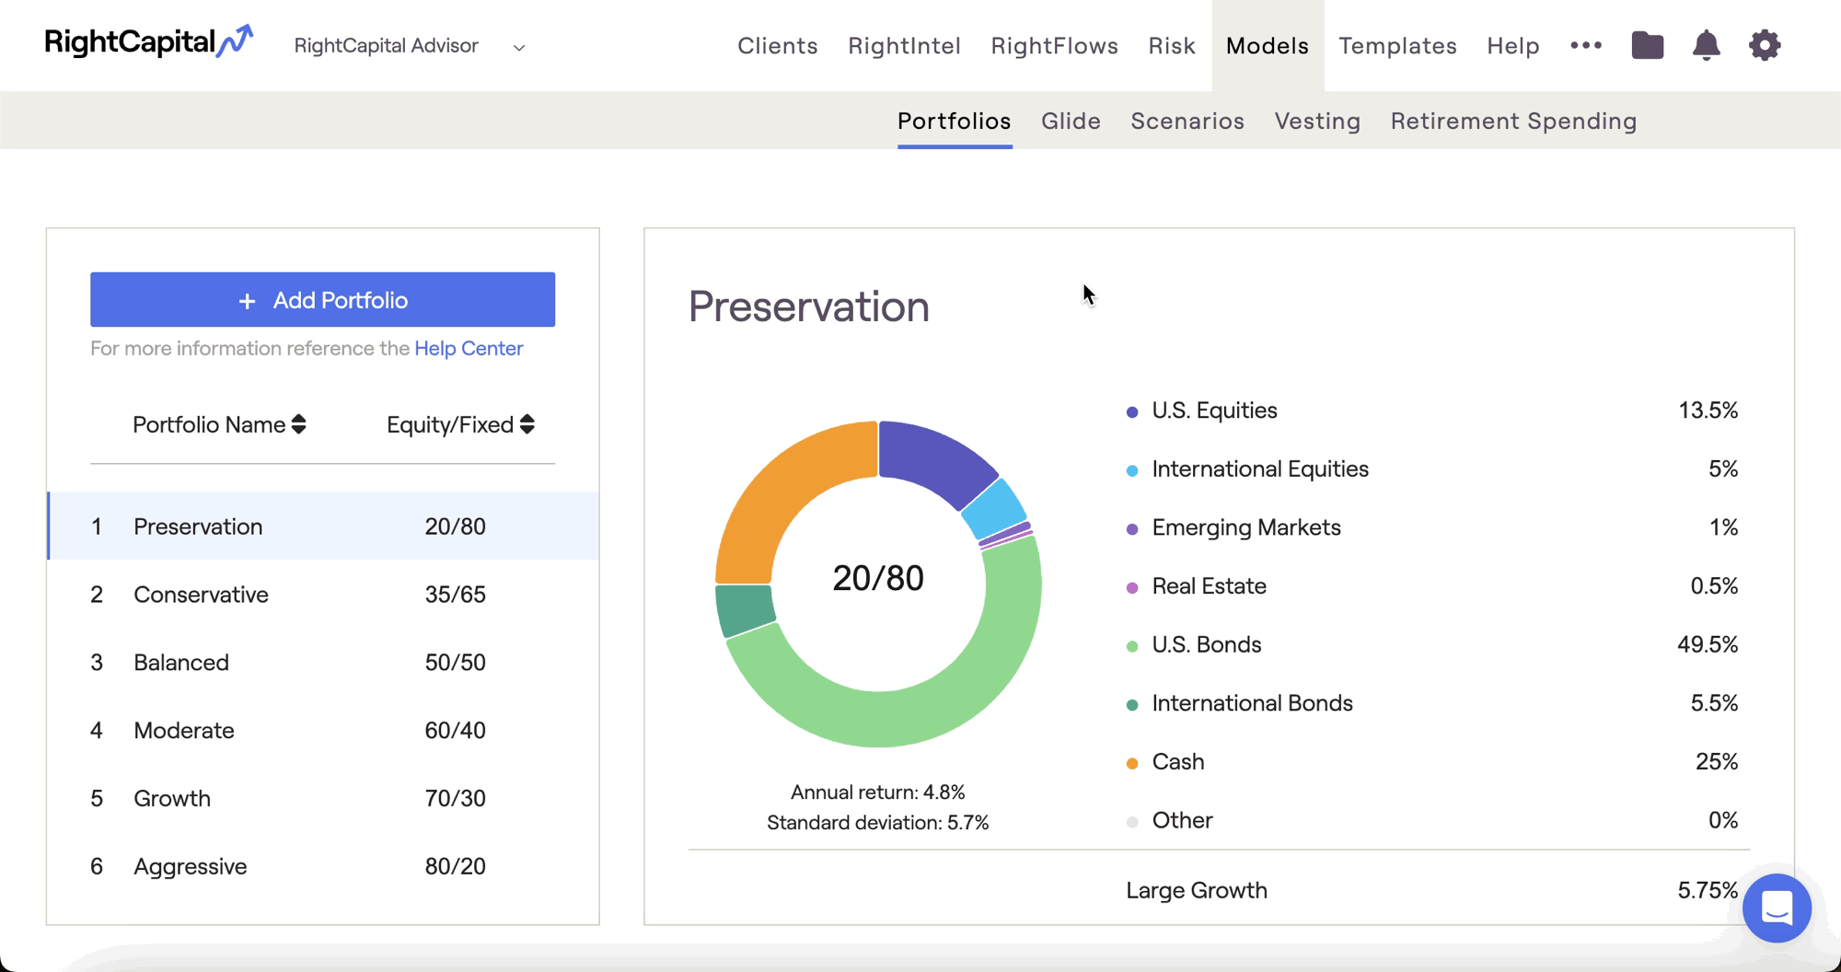Choose the Balanced portfolio row
The image size is (1841, 972).
tap(322, 663)
